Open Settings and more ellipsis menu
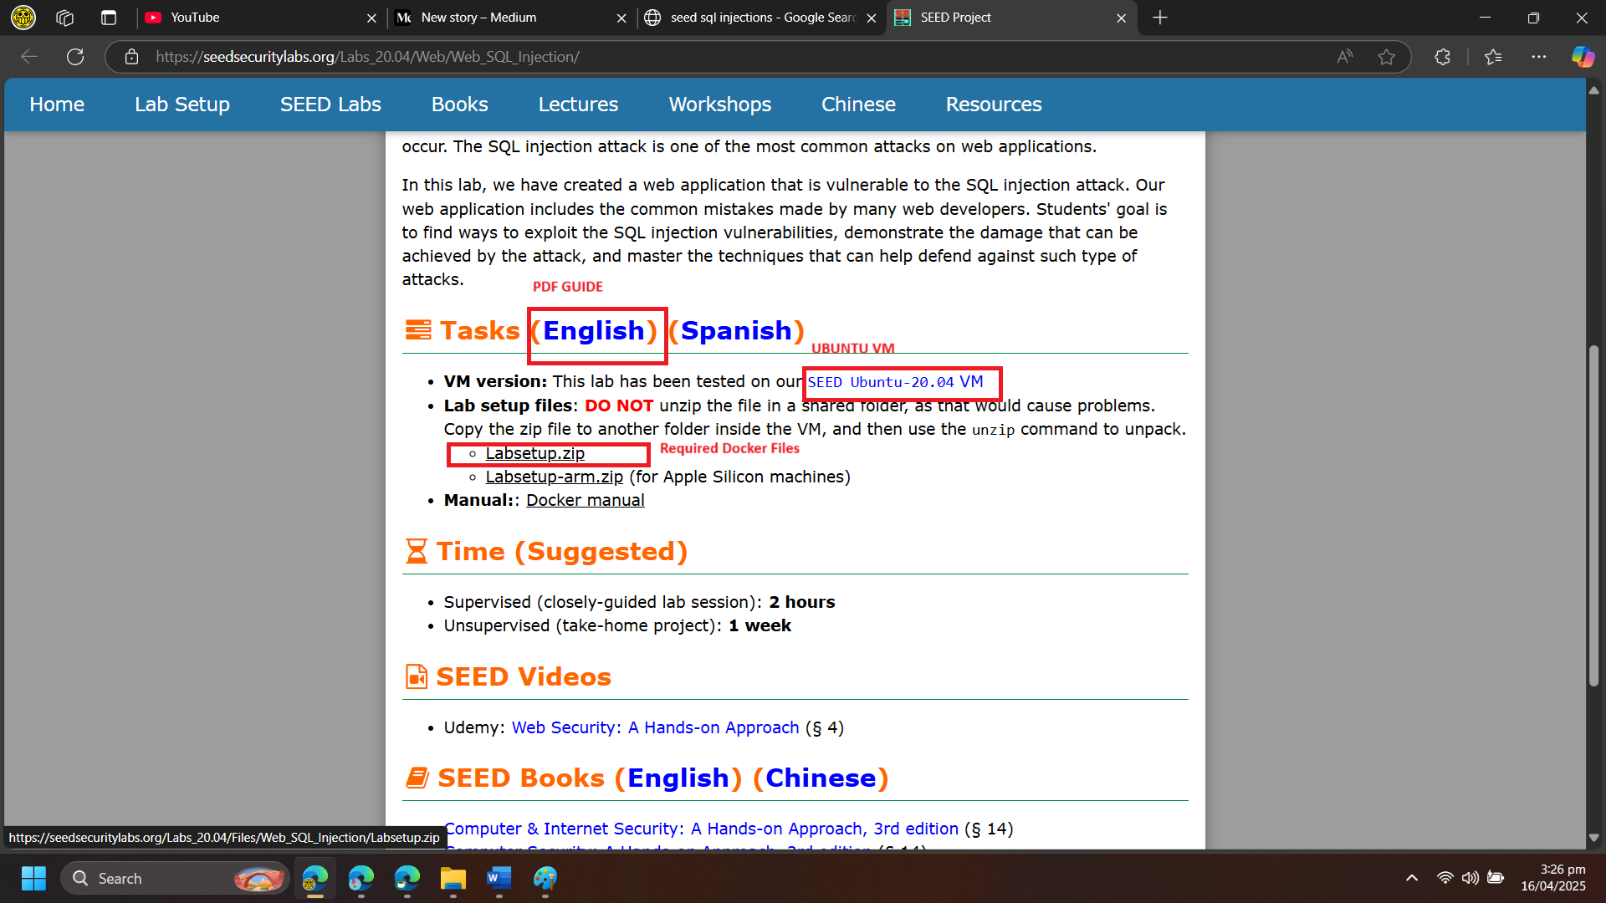The width and height of the screenshot is (1606, 903). coord(1538,57)
